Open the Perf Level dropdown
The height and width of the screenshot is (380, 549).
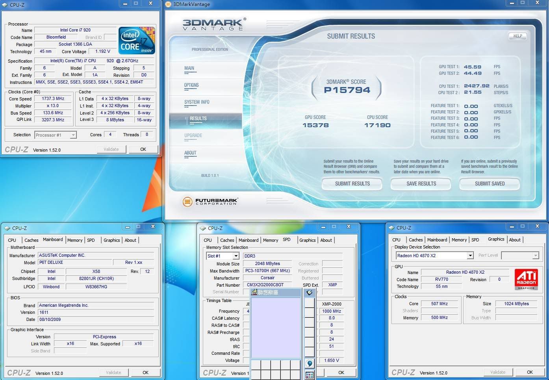(535, 256)
